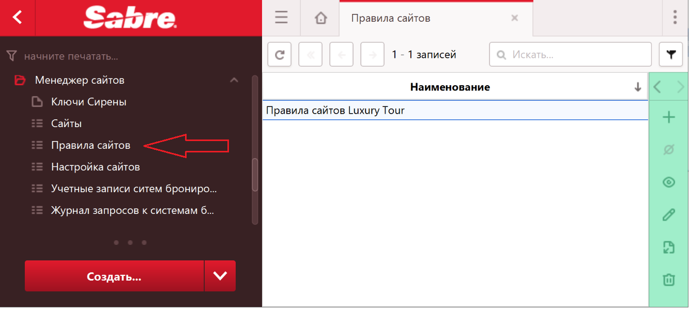
Task: Click the back arrow in Sabre header
Action: tap(18, 18)
